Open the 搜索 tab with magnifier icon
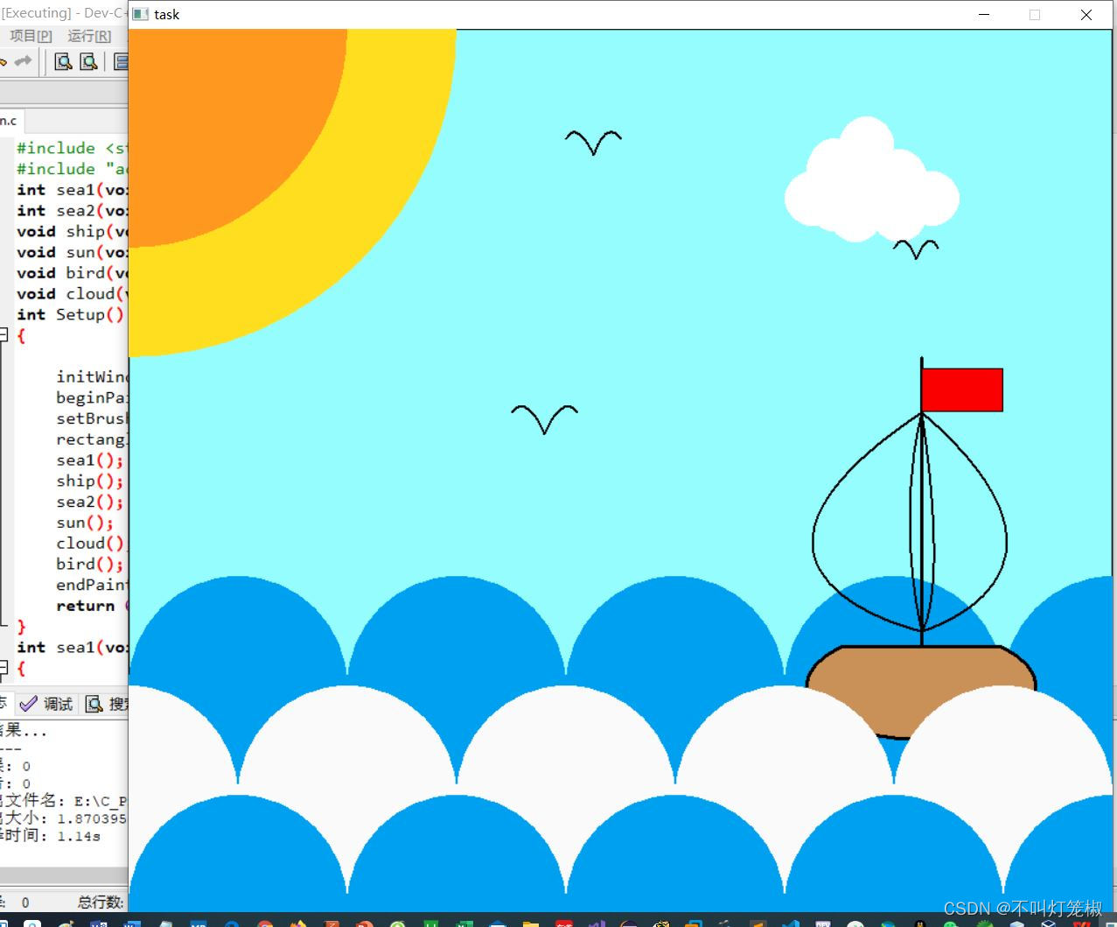The image size is (1117, 927). (x=108, y=704)
